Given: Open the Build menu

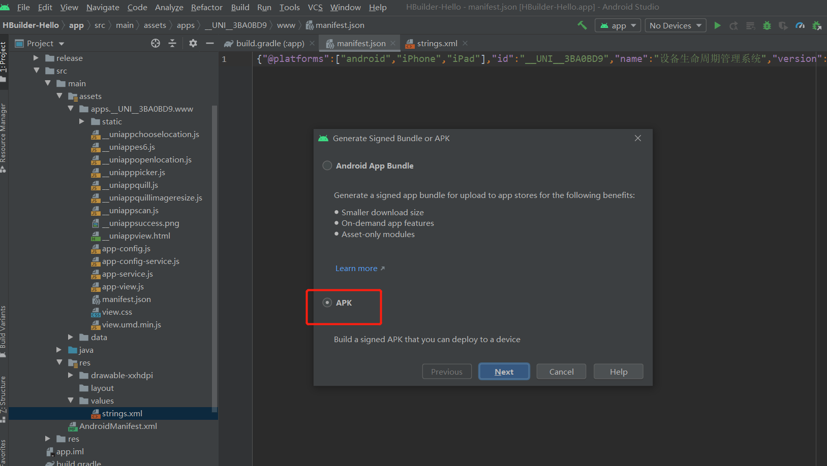Looking at the screenshot, I should coord(240,7).
